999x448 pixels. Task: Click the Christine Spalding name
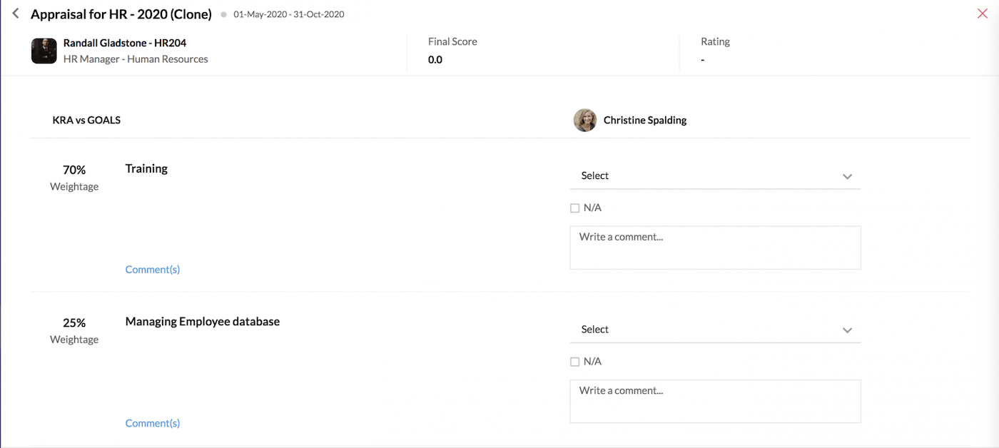(645, 121)
